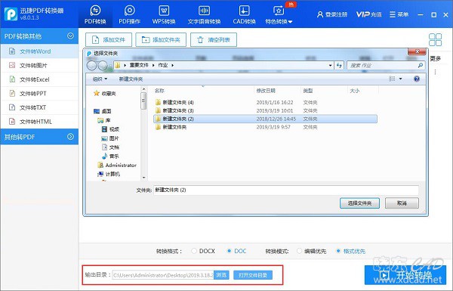This screenshot has width=453, height=291.
Task: Select 文件转Excel in sidebar
Action: (39, 79)
